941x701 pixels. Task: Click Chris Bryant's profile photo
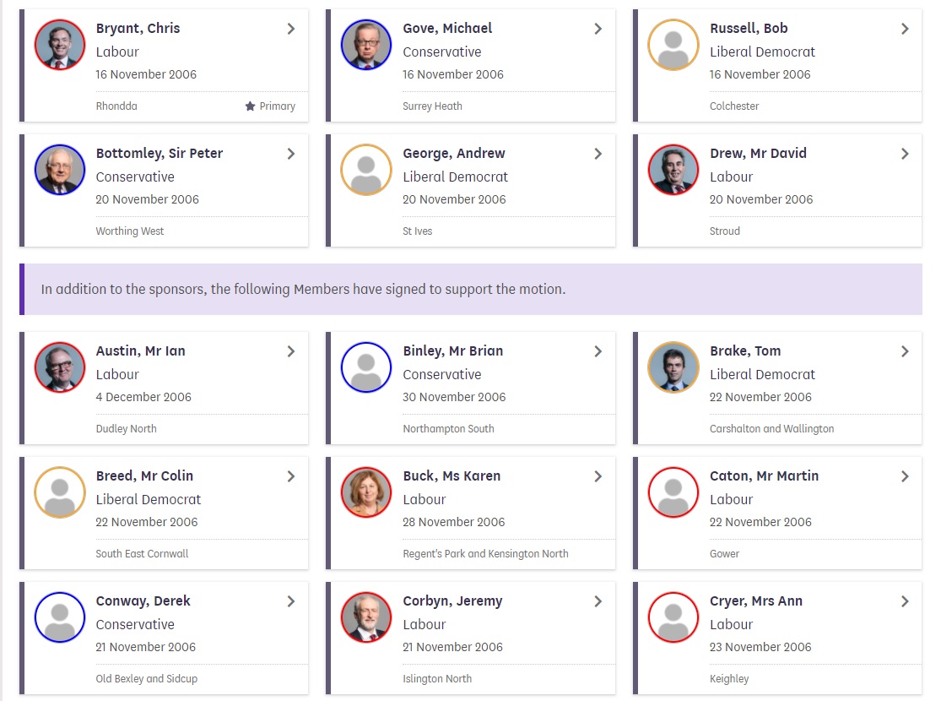click(x=60, y=45)
